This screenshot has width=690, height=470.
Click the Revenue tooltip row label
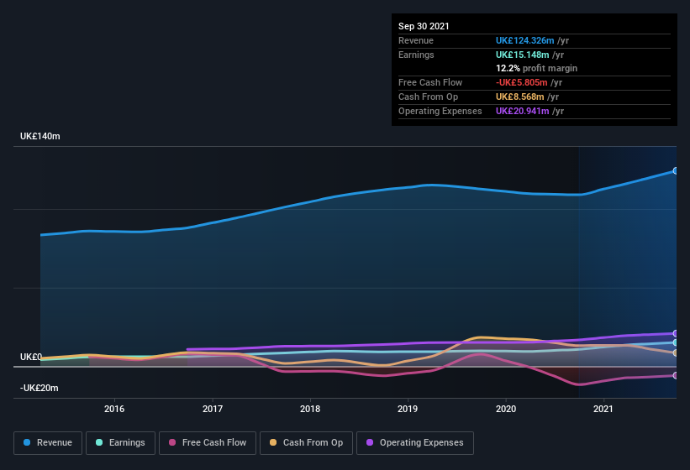point(416,40)
